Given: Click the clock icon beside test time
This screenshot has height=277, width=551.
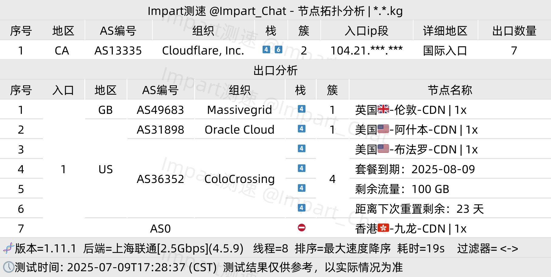Looking at the screenshot, I should (9, 267).
